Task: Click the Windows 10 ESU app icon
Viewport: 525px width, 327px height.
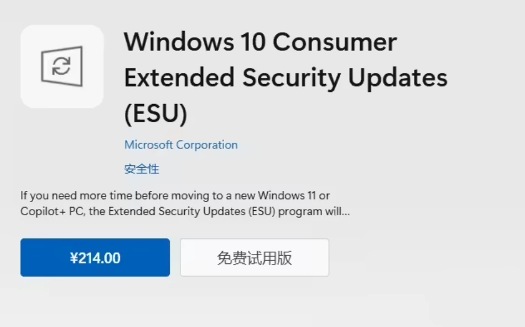Action: 62,66
